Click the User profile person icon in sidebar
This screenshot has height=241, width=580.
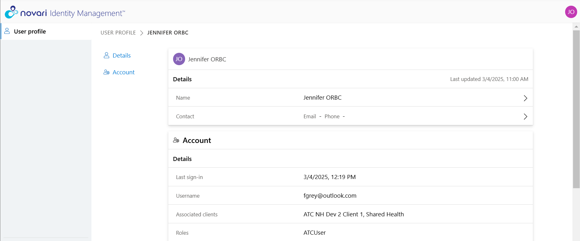click(x=7, y=31)
